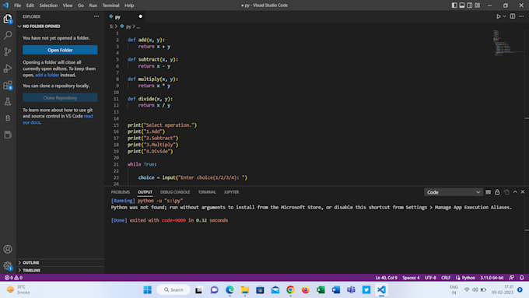Open Microsoft Edge from taskbar
Image resolution: width=529 pixels, height=298 pixels.
tap(229, 290)
